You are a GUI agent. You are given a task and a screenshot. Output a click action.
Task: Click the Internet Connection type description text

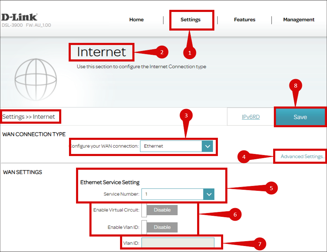(x=142, y=67)
